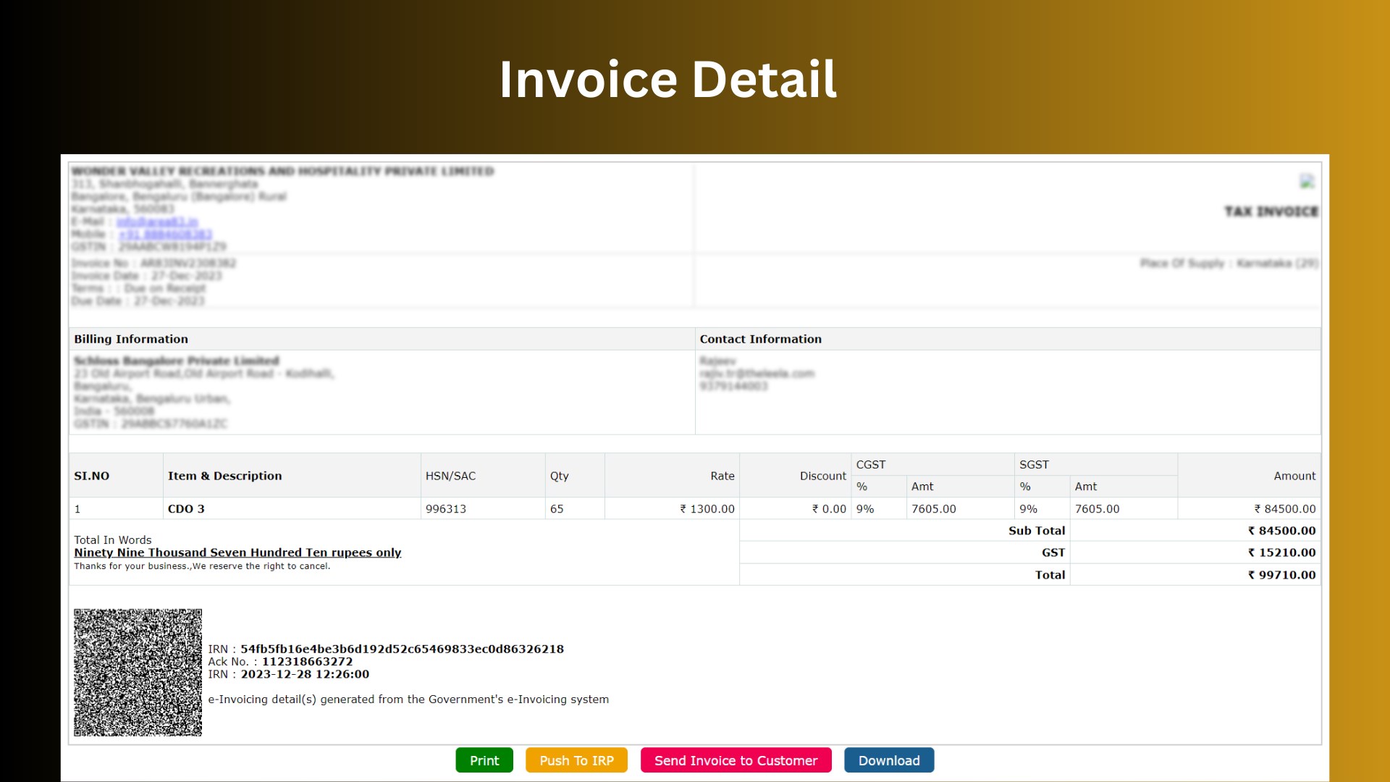Image resolution: width=1390 pixels, height=782 pixels.
Task: Click the broken image placeholder icon near TAX INVOICE
Action: tap(1307, 182)
